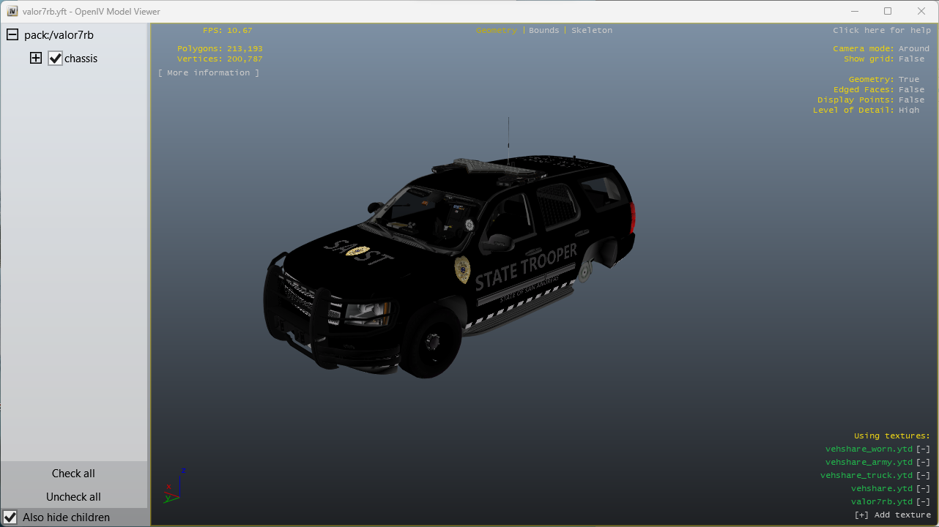
Task: Remove the vehshare_army.ytd texture
Action: tap(923, 463)
